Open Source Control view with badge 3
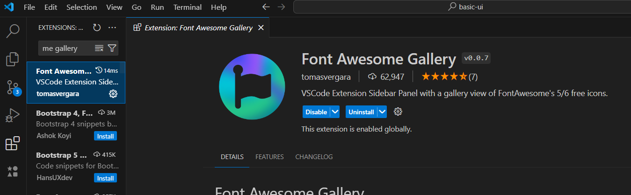631x195 pixels. (13, 87)
